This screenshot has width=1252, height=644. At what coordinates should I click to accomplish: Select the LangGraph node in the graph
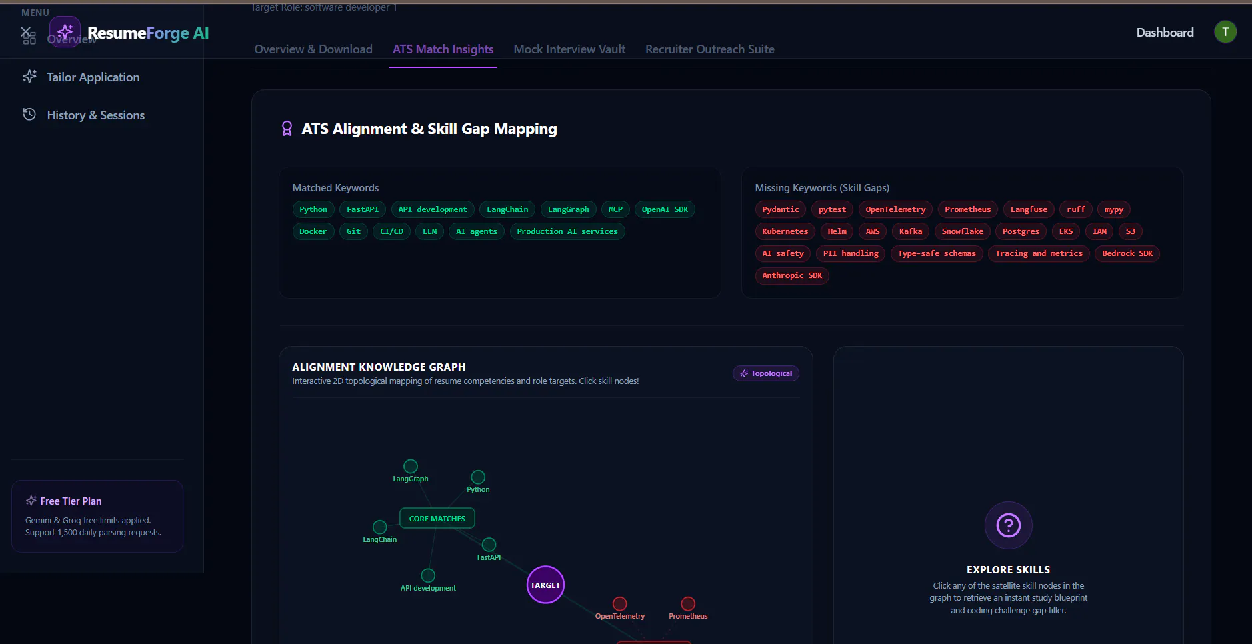[x=411, y=466]
